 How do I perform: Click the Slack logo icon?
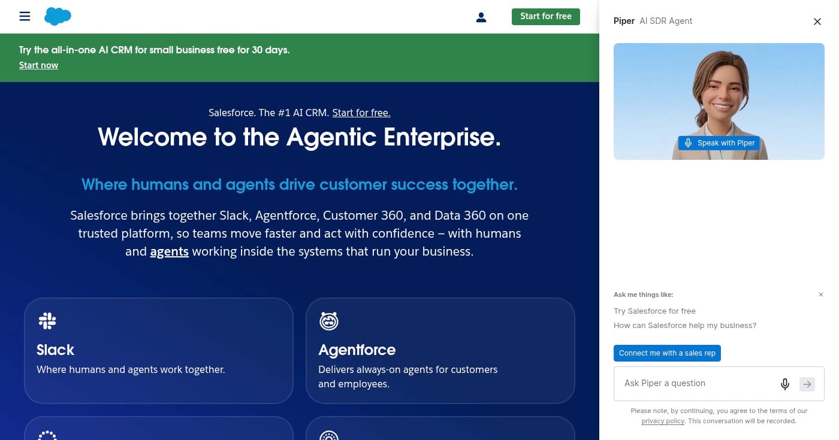(x=47, y=321)
